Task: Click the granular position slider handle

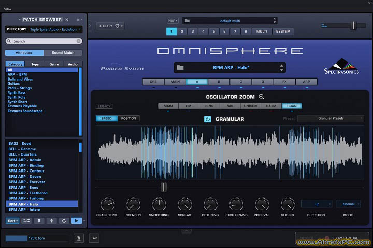Action: 163,187
